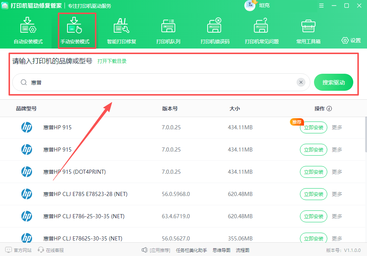Screen dimensions: 367x256
Task: Open printer error codes (打印机错误码)
Action: [215, 31]
